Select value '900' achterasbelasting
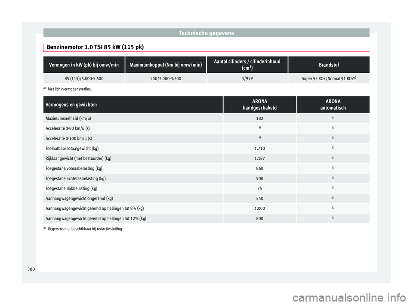 pyautogui.click(x=260, y=179)
